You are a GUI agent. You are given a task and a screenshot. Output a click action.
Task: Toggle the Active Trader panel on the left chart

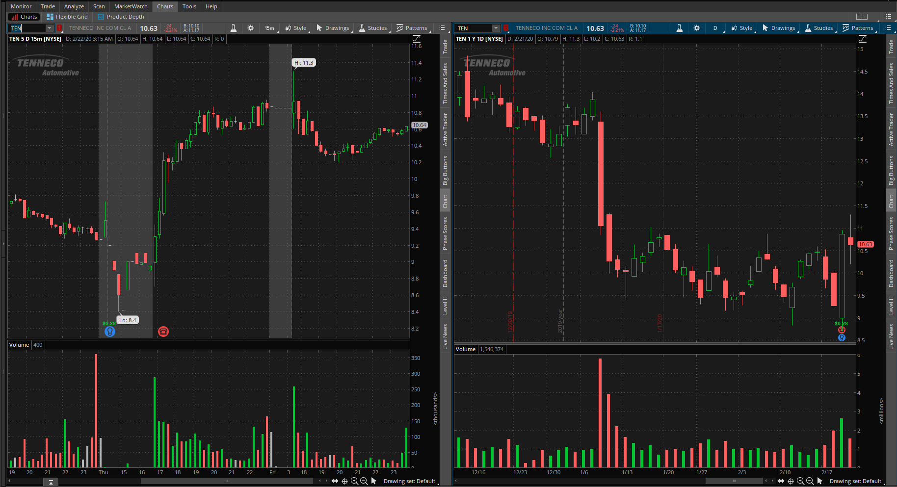coord(445,129)
